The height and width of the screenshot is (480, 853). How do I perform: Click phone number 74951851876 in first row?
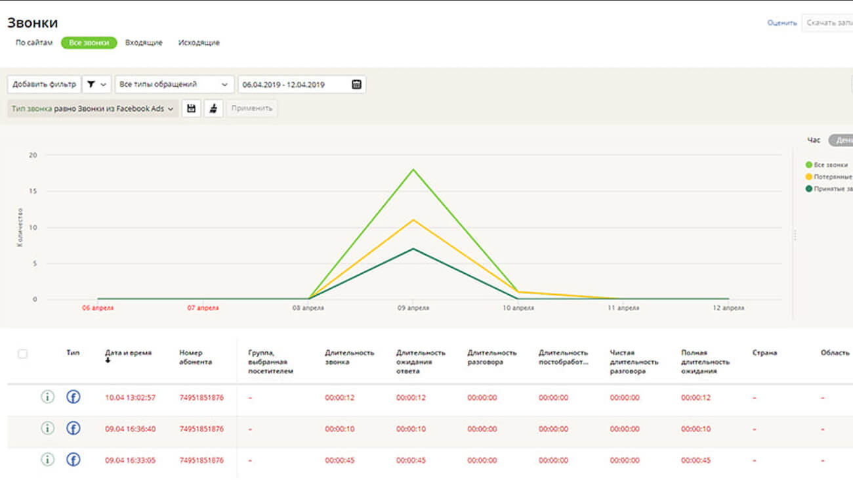click(201, 397)
